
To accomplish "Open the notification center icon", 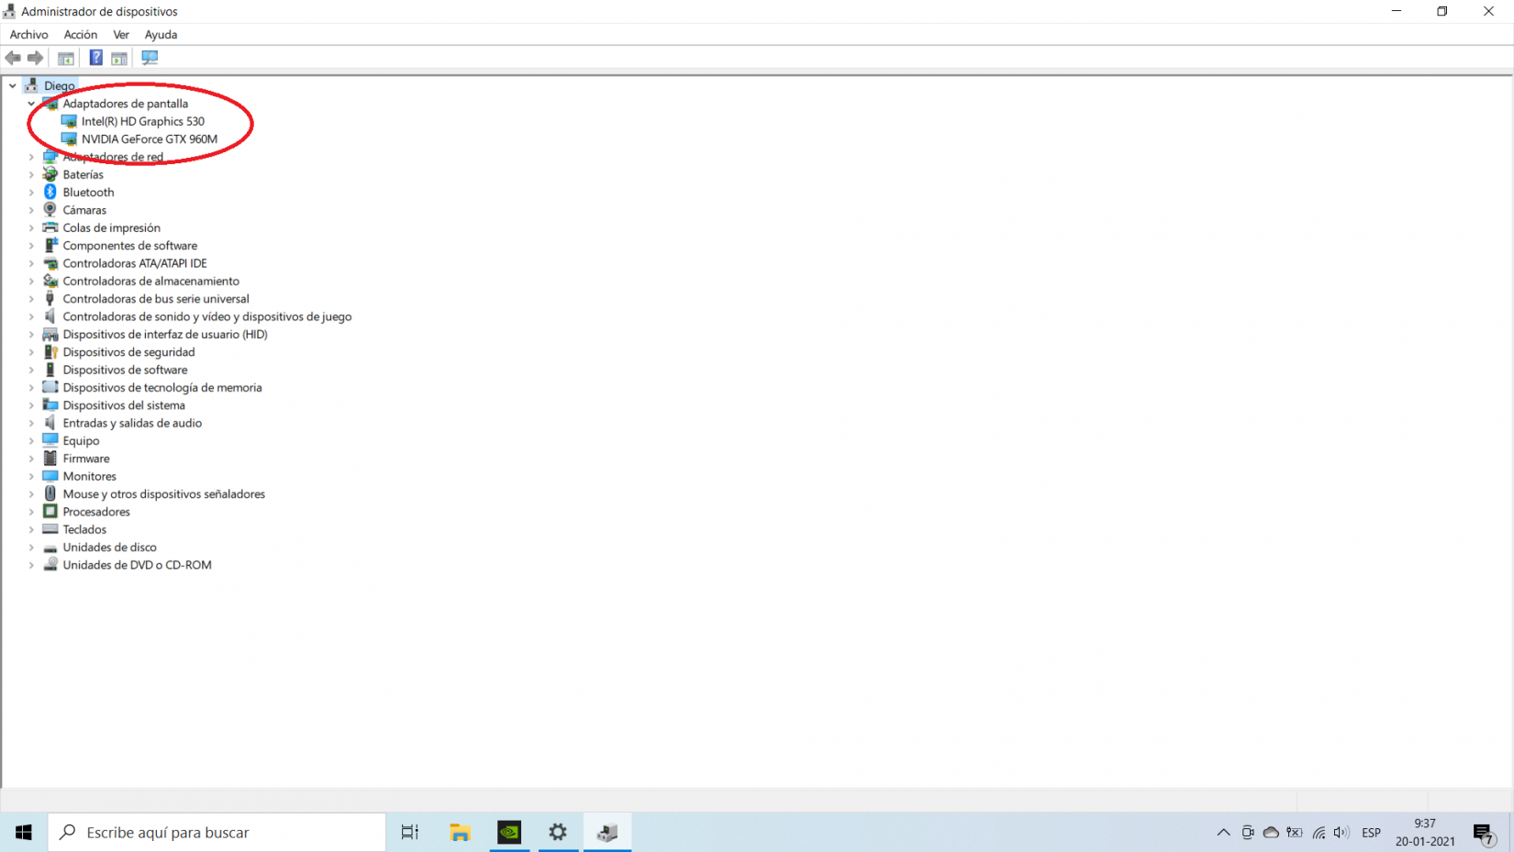I will [1484, 833].
